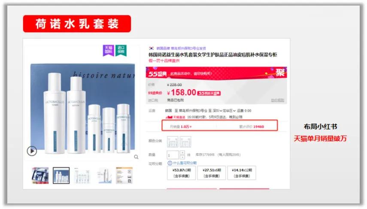Click the link at the right of 进口税 row
Screen dimensions: 367x209
[x=277, y=100]
